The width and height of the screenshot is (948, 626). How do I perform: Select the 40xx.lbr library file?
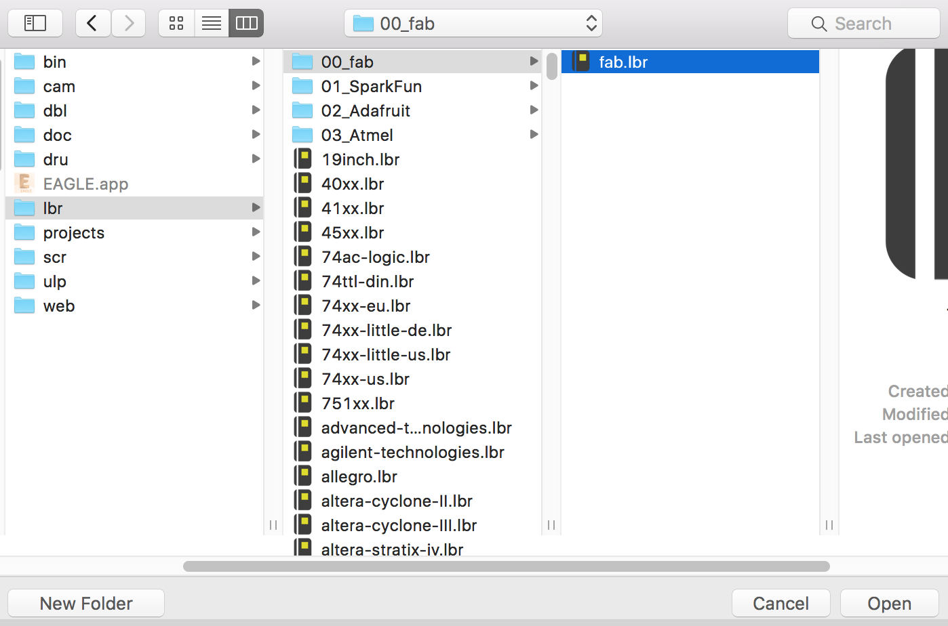click(303, 182)
